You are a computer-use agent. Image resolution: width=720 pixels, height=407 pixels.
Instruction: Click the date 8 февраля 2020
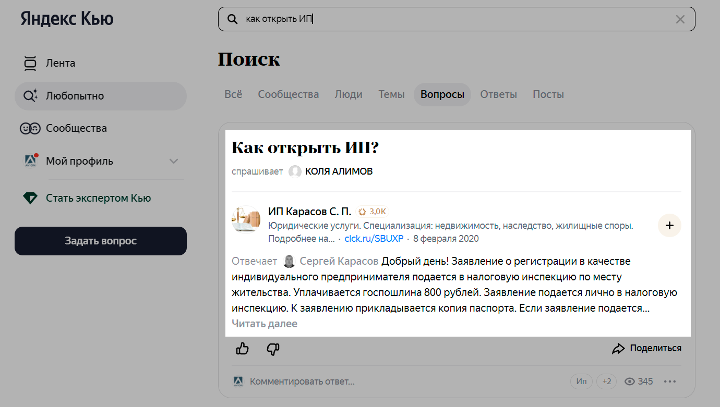click(446, 239)
